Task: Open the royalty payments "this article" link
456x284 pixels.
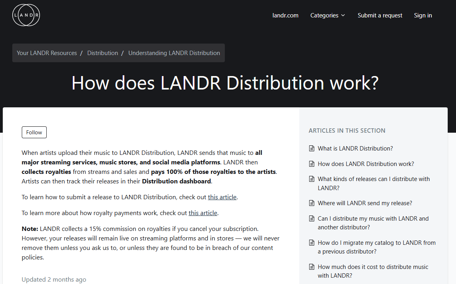Action: tap(203, 213)
